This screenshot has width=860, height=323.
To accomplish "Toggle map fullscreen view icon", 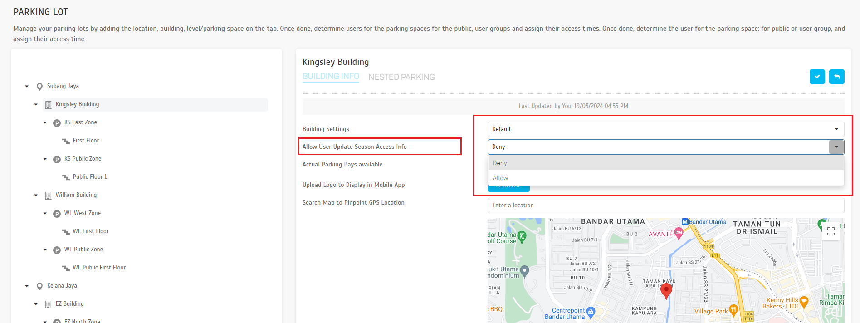I will [x=831, y=231].
